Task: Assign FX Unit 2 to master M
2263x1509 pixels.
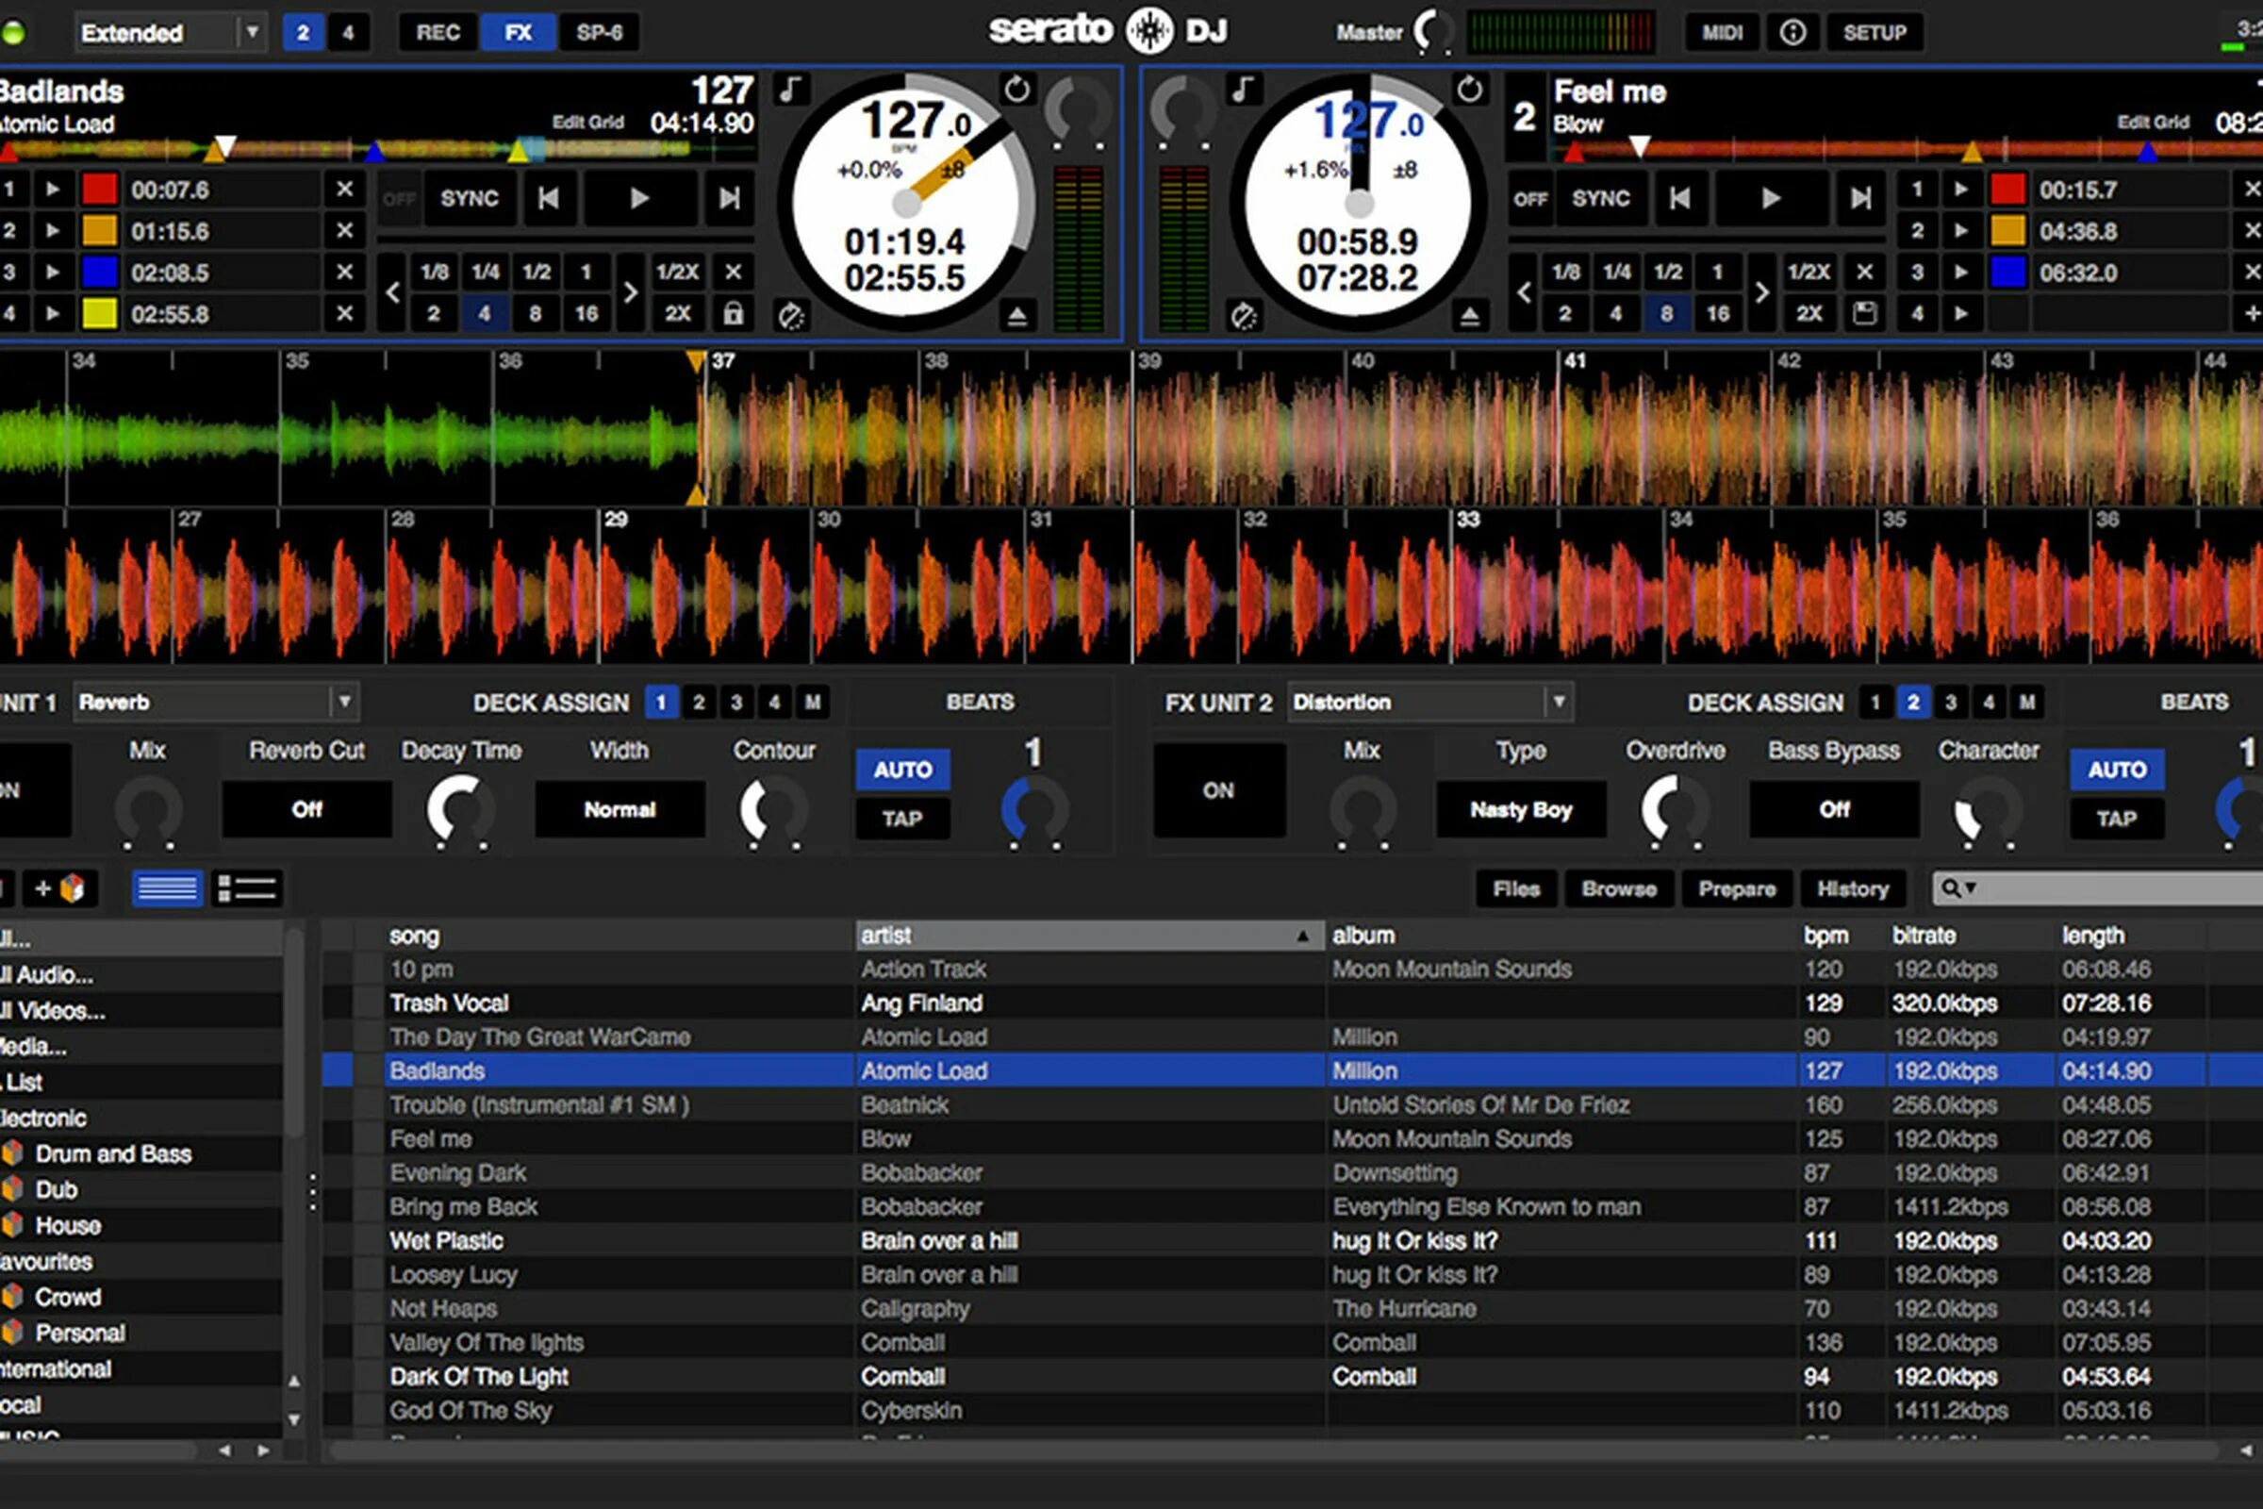Action: pos(2027,703)
